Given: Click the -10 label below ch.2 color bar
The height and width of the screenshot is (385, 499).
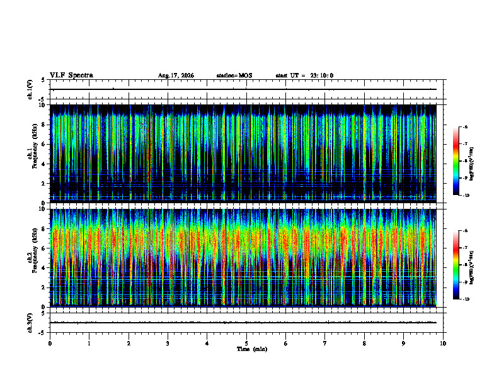Looking at the screenshot, I should click(466, 299).
